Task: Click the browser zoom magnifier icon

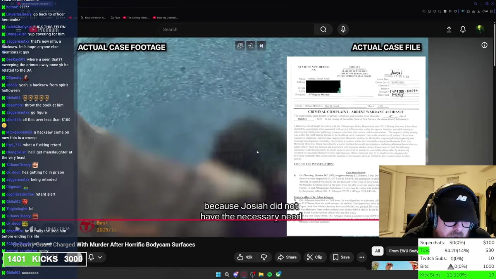Action: click(x=424, y=11)
